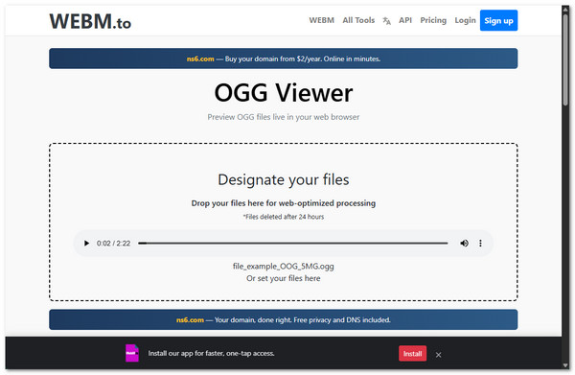Dismiss the install app banner

pyautogui.click(x=438, y=355)
